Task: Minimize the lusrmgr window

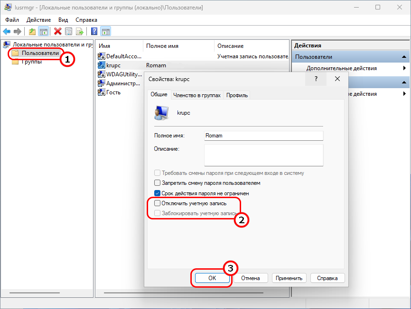Action: coord(356,7)
